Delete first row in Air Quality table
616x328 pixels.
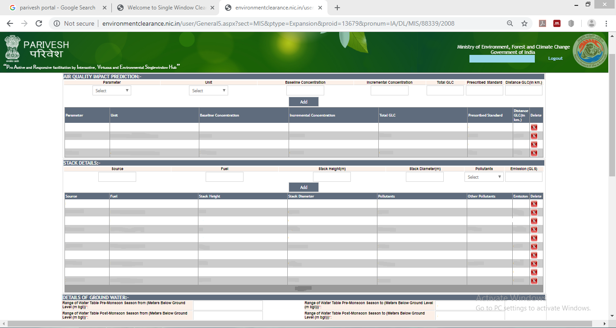point(534,127)
